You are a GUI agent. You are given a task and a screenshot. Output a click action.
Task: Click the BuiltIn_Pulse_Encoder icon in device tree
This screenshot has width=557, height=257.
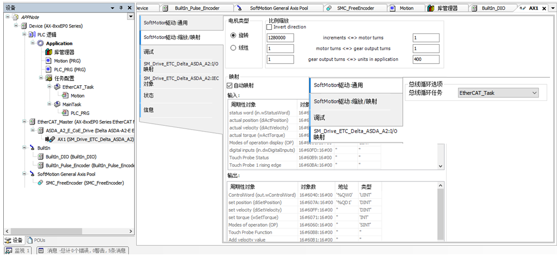[41, 165]
